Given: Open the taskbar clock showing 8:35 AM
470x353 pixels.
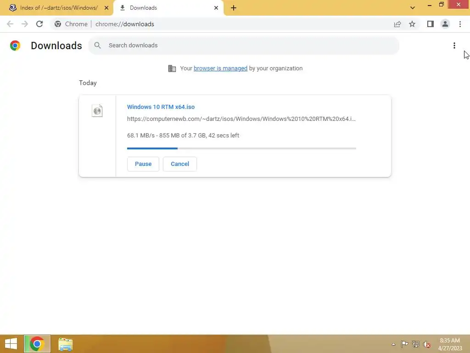Looking at the screenshot, I should tap(450, 344).
